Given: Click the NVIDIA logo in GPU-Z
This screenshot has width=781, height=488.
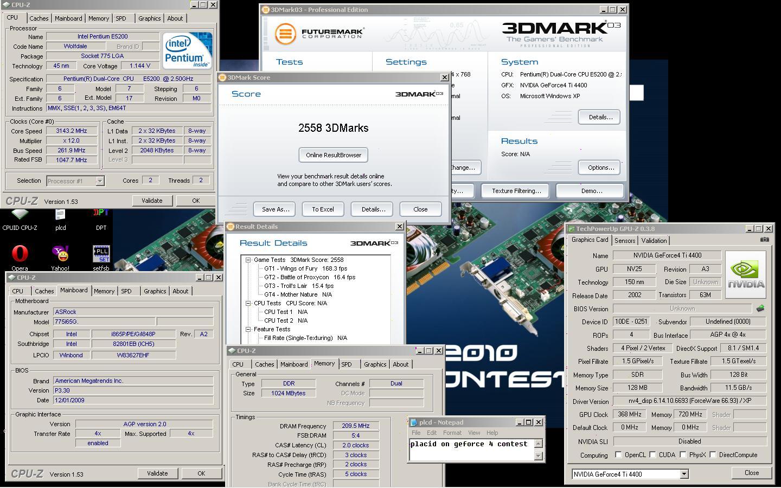Looking at the screenshot, I should click(x=746, y=274).
